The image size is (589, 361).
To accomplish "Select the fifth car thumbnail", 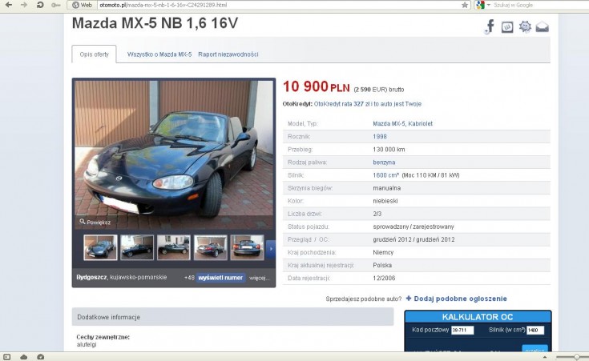I will [x=247, y=247].
